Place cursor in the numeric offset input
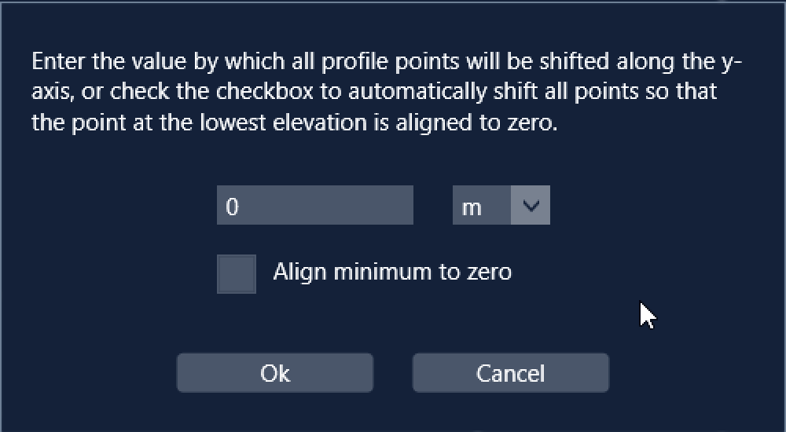Viewport: 786px width, 432px height. pyautogui.click(x=315, y=205)
